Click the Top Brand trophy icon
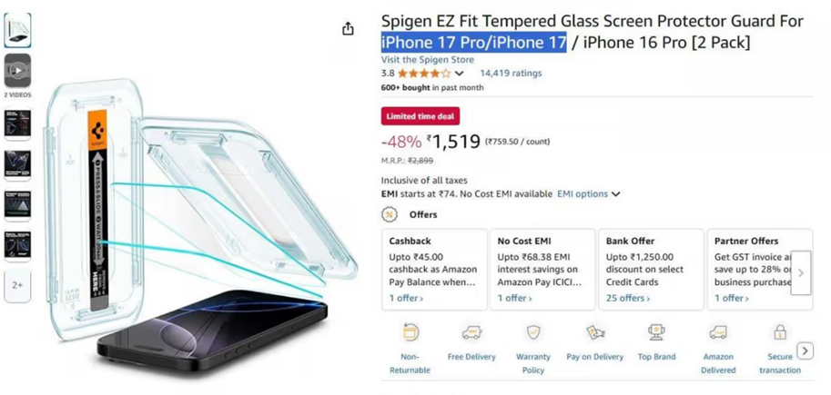The height and width of the screenshot is (395, 831). 656,332
